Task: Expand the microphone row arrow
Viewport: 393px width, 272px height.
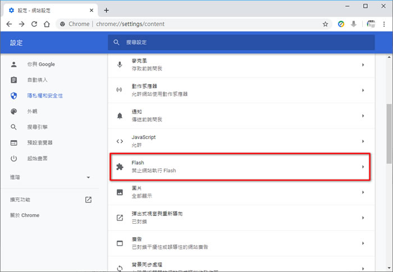Action: [x=363, y=65]
